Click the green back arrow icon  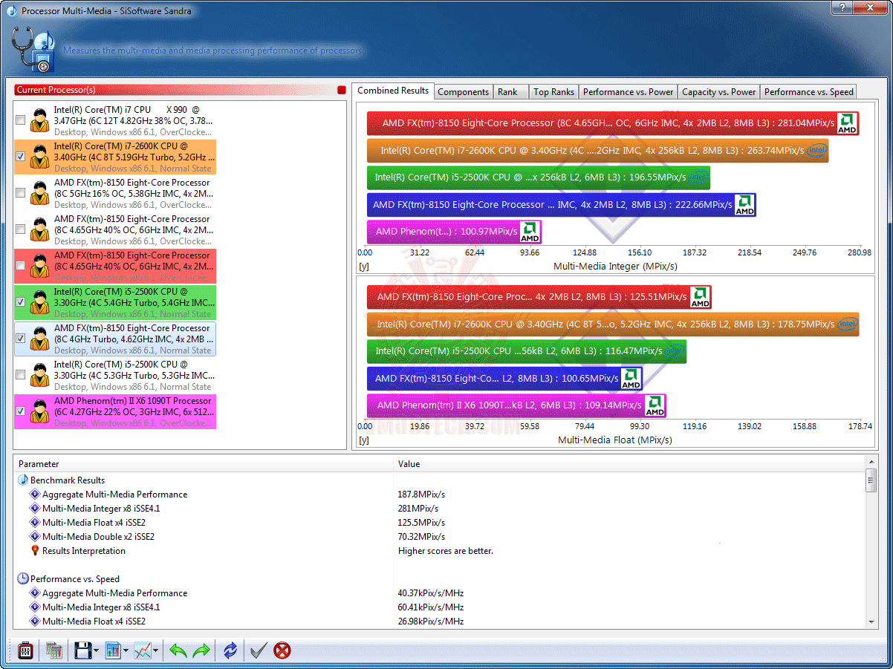point(178,651)
